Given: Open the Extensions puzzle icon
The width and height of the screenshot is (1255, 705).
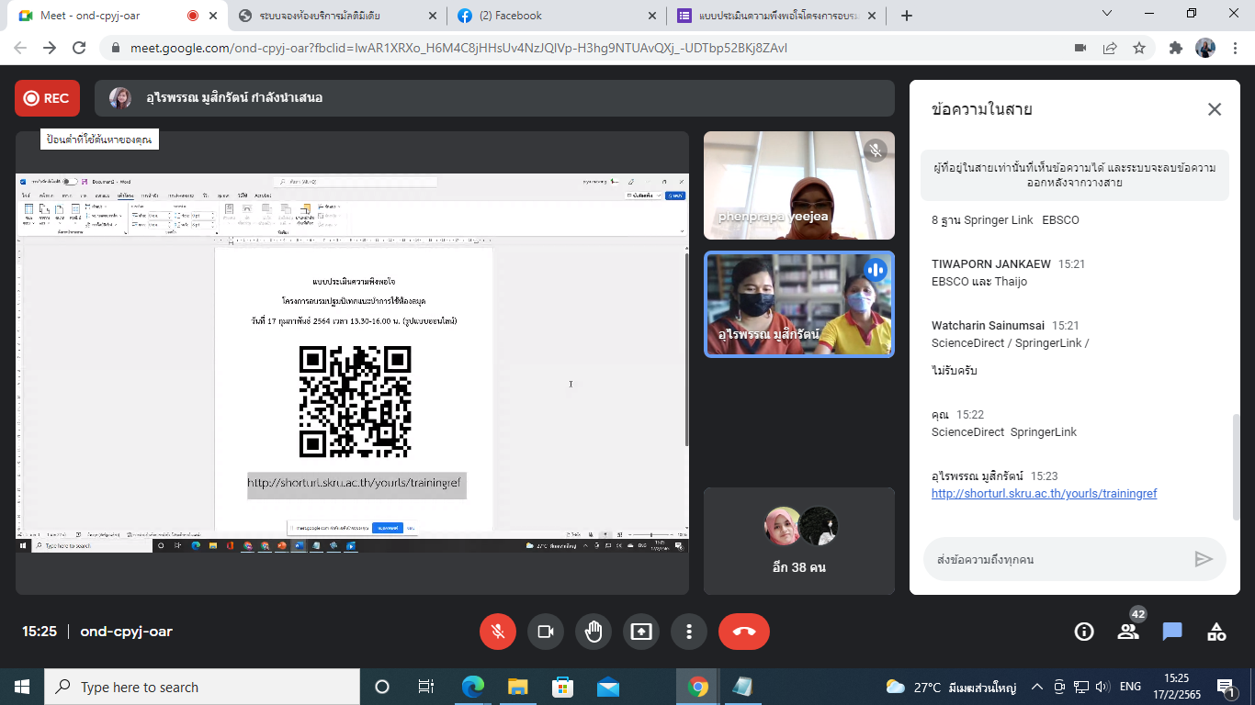Looking at the screenshot, I should click(1175, 48).
